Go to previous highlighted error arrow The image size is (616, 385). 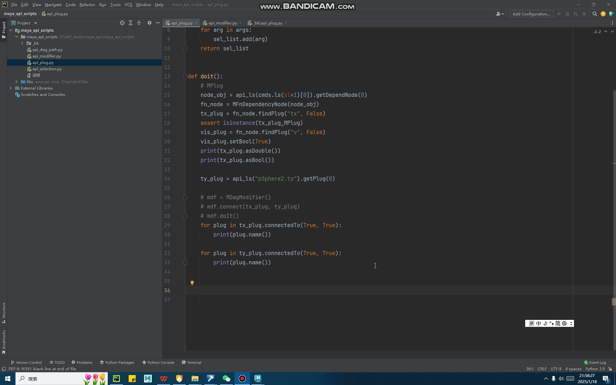[605, 31]
